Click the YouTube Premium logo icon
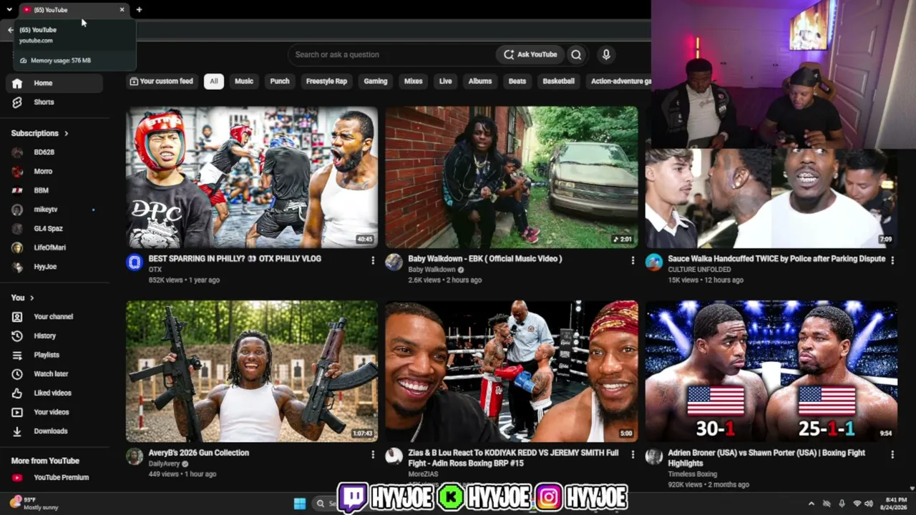 click(x=17, y=478)
